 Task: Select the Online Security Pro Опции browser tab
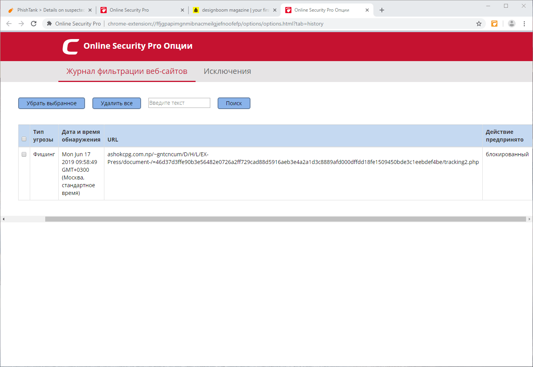pyautogui.click(x=327, y=10)
